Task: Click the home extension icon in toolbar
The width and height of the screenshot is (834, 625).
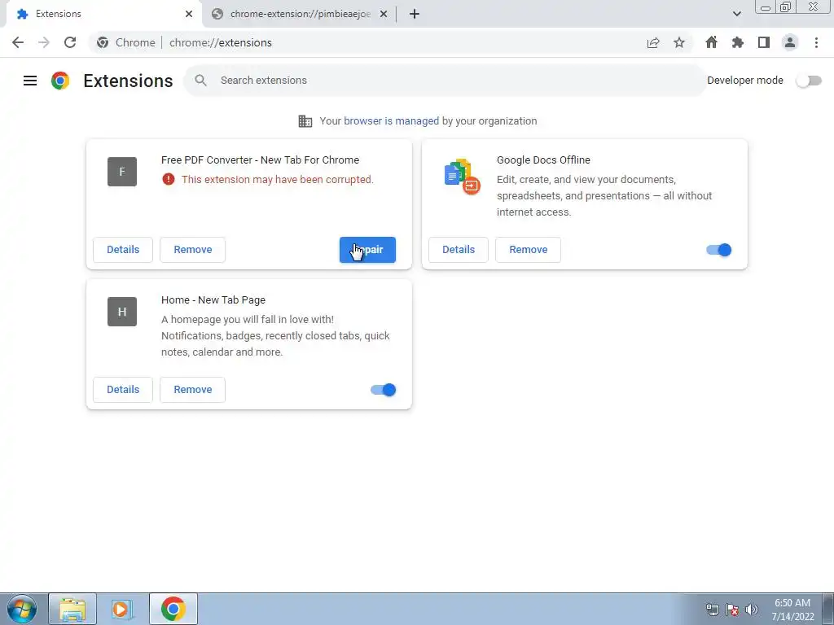Action: point(711,42)
